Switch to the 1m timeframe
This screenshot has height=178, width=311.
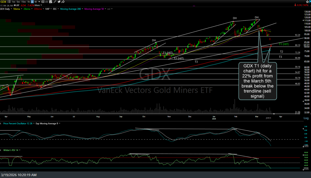(13, 2)
